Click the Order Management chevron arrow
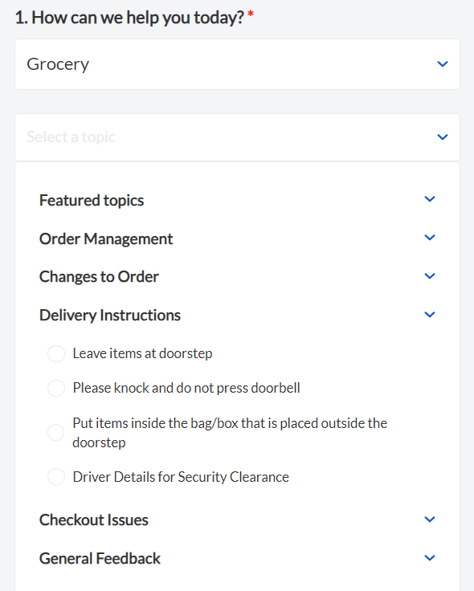 point(430,238)
